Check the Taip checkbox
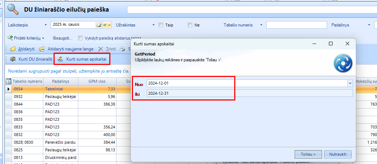 click(x=161, y=25)
